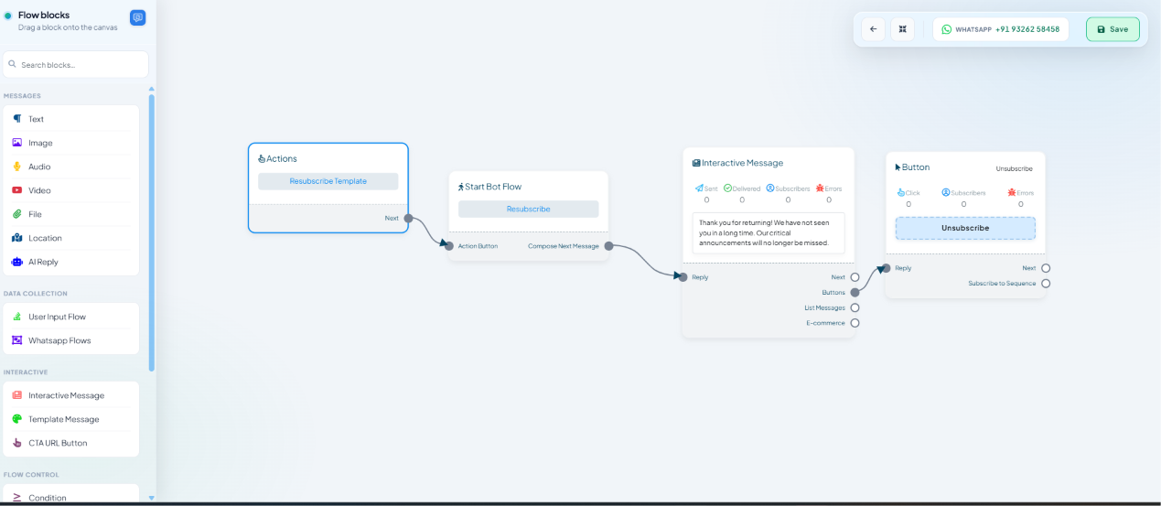Click Subscribers icon in Interactive Message node
This screenshot has height=506, width=1161.
pos(770,188)
